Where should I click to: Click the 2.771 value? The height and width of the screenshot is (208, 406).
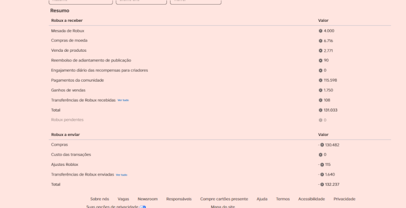click(x=328, y=51)
